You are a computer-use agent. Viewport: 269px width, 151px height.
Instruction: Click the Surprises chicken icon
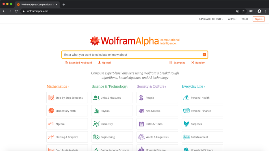(186, 124)
